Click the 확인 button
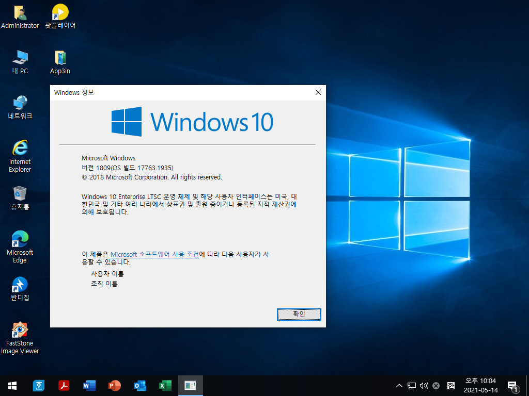Image resolution: width=529 pixels, height=396 pixels. 299,314
